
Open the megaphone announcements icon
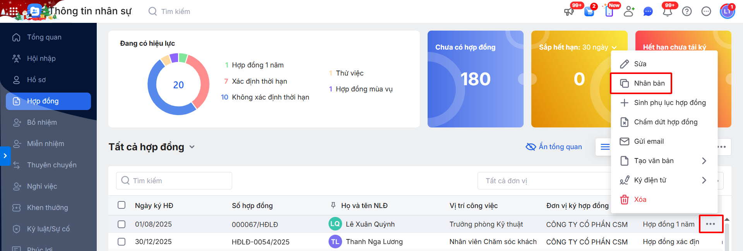click(569, 12)
